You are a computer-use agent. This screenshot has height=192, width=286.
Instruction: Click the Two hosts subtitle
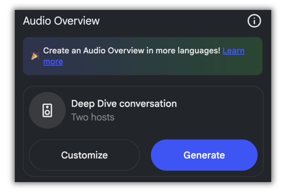tap(93, 117)
